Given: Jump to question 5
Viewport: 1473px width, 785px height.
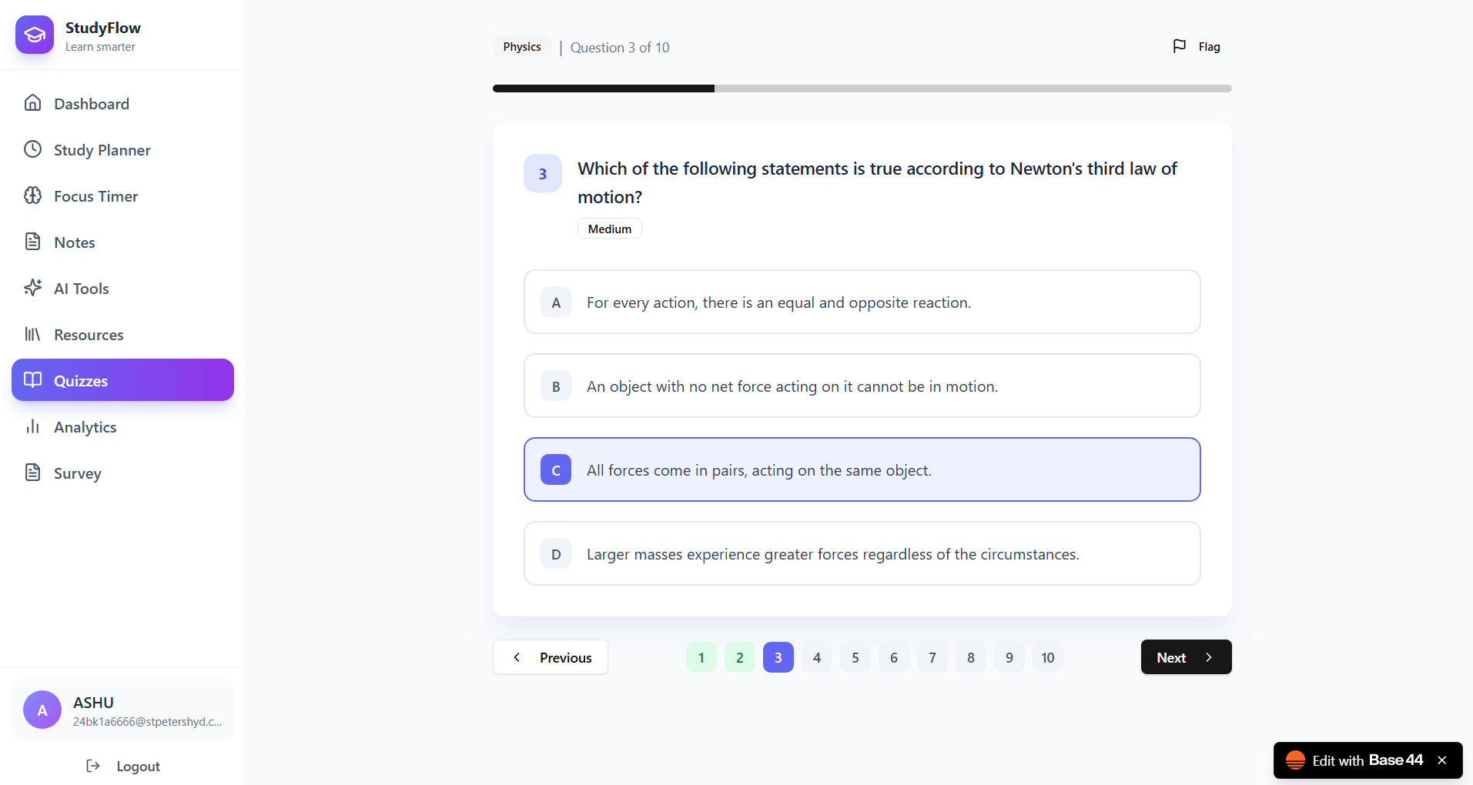Looking at the screenshot, I should (855, 657).
